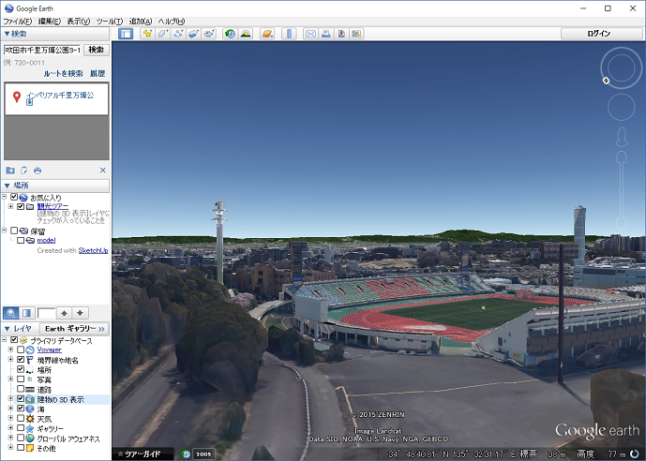This screenshot has height=461, width=646.
Task: Open the 表示(V) menu
Action: pyautogui.click(x=78, y=21)
